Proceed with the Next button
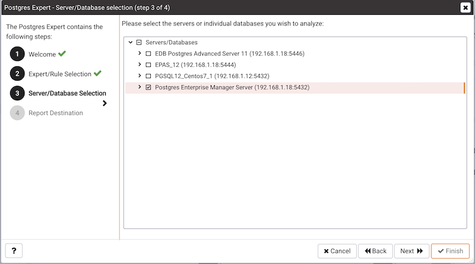Viewport: 475px width, 264px height. click(x=411, y=251)
